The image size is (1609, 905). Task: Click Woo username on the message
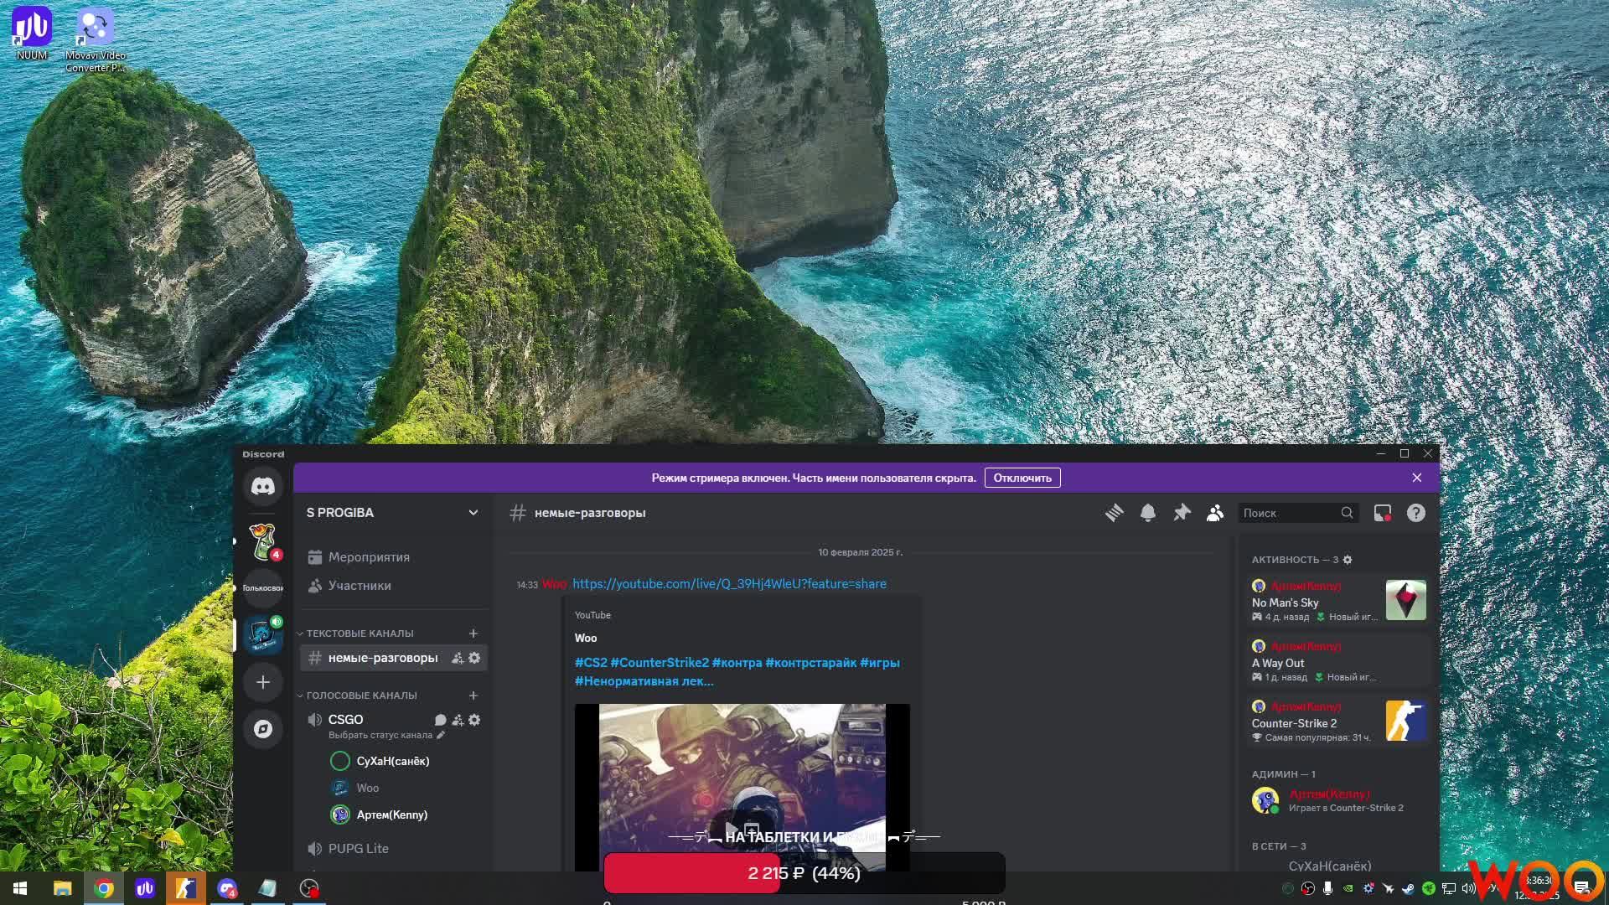554,584
